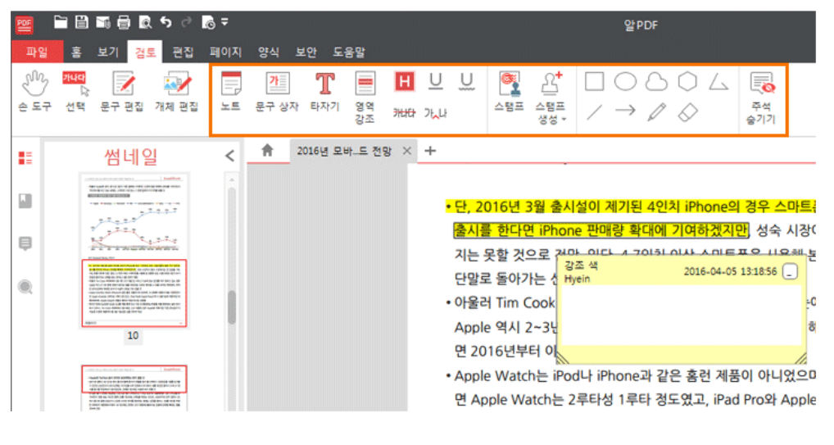The image size is (834, 445).
Task: Redo the last undone action
Action: coord(186,22)
